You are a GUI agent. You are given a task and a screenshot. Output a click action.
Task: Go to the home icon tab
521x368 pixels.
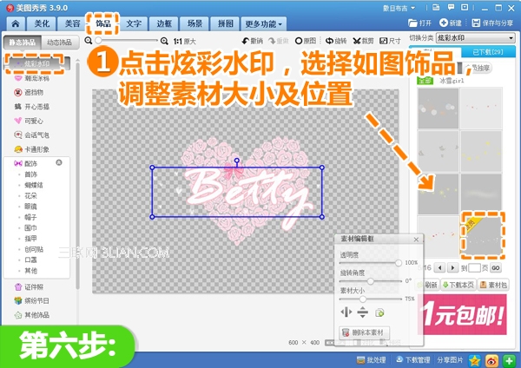tap(16, 23)
